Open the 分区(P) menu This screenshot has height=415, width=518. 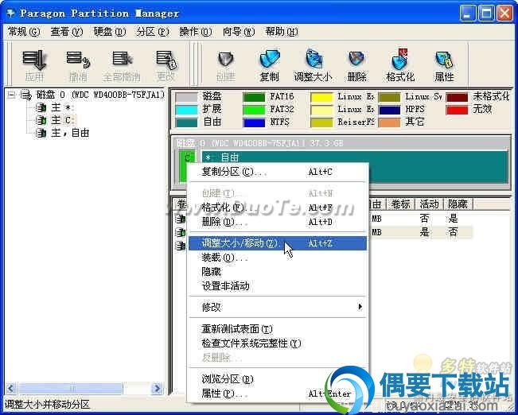[153, 32]
